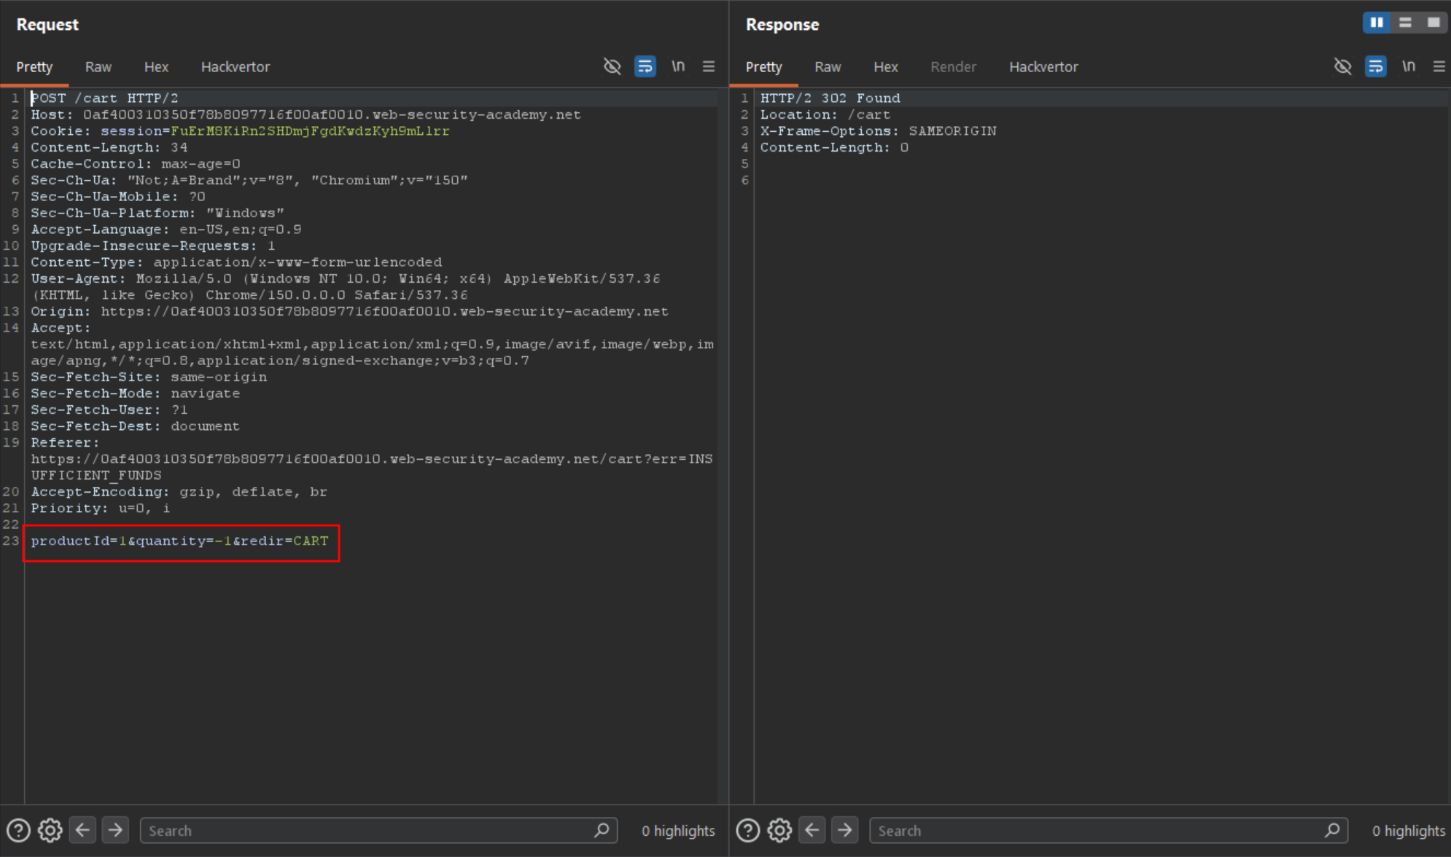
Task: Click the Location: /cart response header
Action: tap(825, 114)
